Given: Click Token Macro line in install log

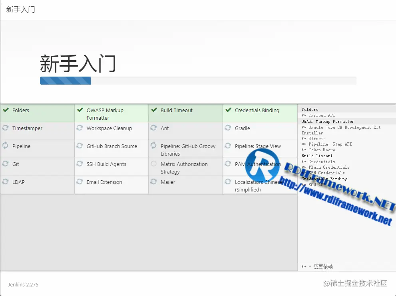Looking at the screenshot, I should (318, 150).
